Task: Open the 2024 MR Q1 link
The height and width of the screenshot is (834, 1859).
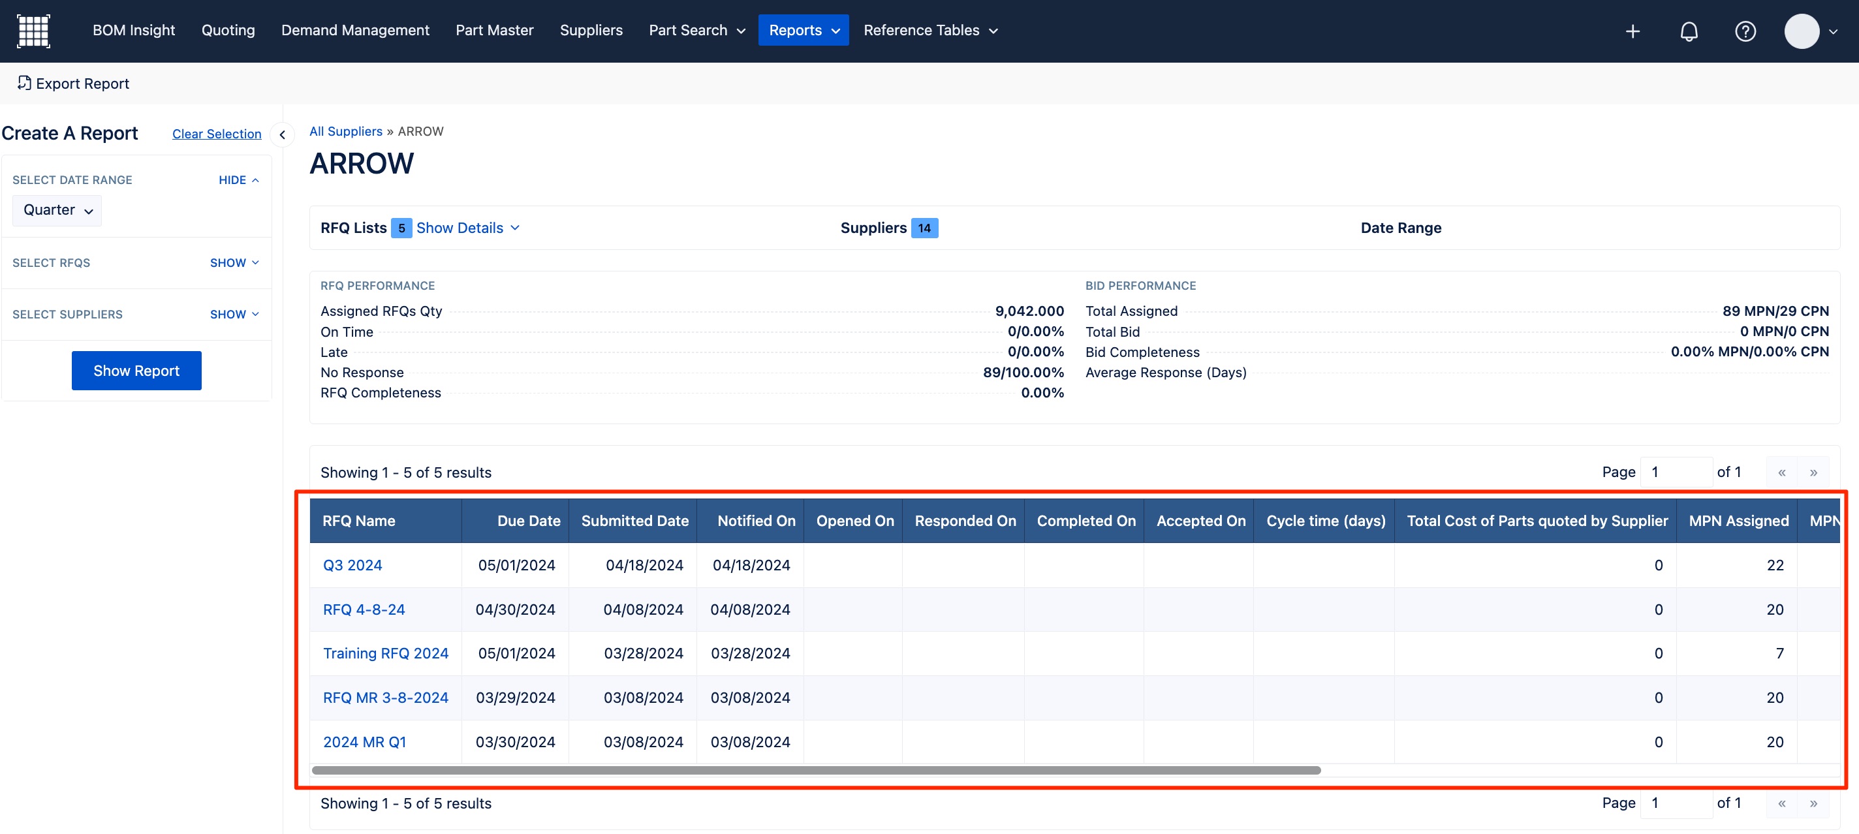Action: coord(364,743)
